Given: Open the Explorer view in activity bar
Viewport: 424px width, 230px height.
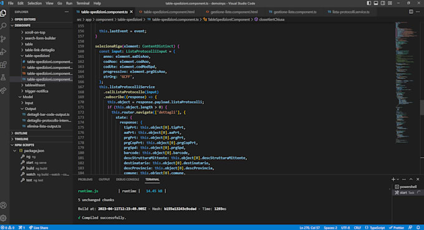Looking at the screenshot, I should 4,13.
